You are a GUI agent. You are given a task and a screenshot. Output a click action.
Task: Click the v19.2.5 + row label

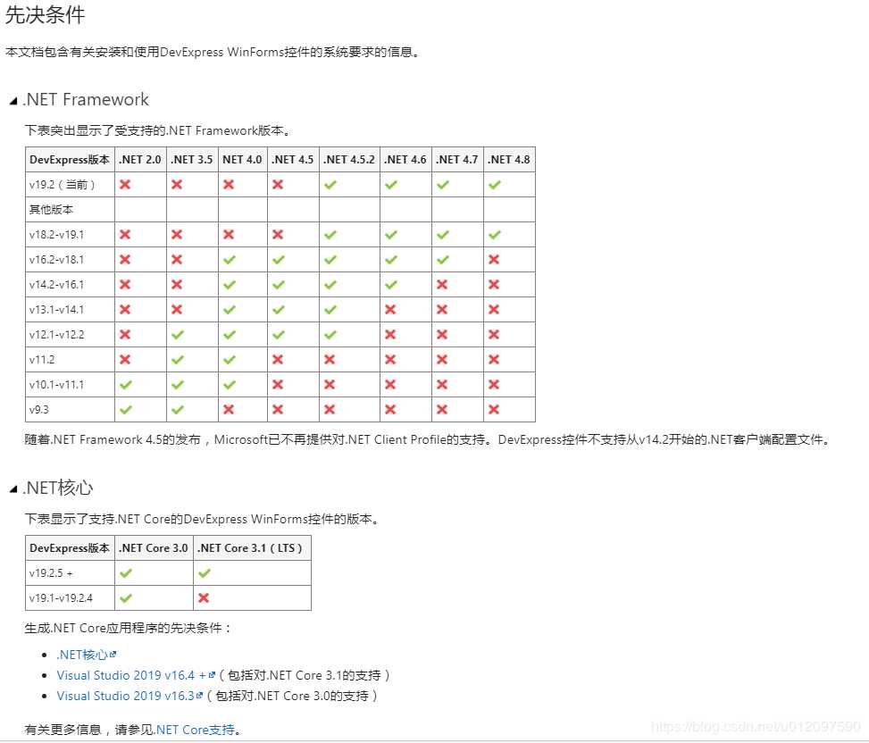(x=51, y=573)
